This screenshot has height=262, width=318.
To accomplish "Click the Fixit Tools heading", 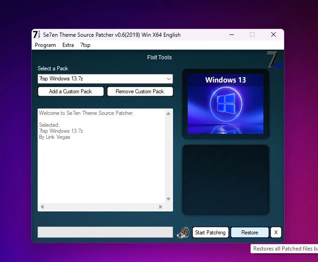I will (x=159, y=57).
